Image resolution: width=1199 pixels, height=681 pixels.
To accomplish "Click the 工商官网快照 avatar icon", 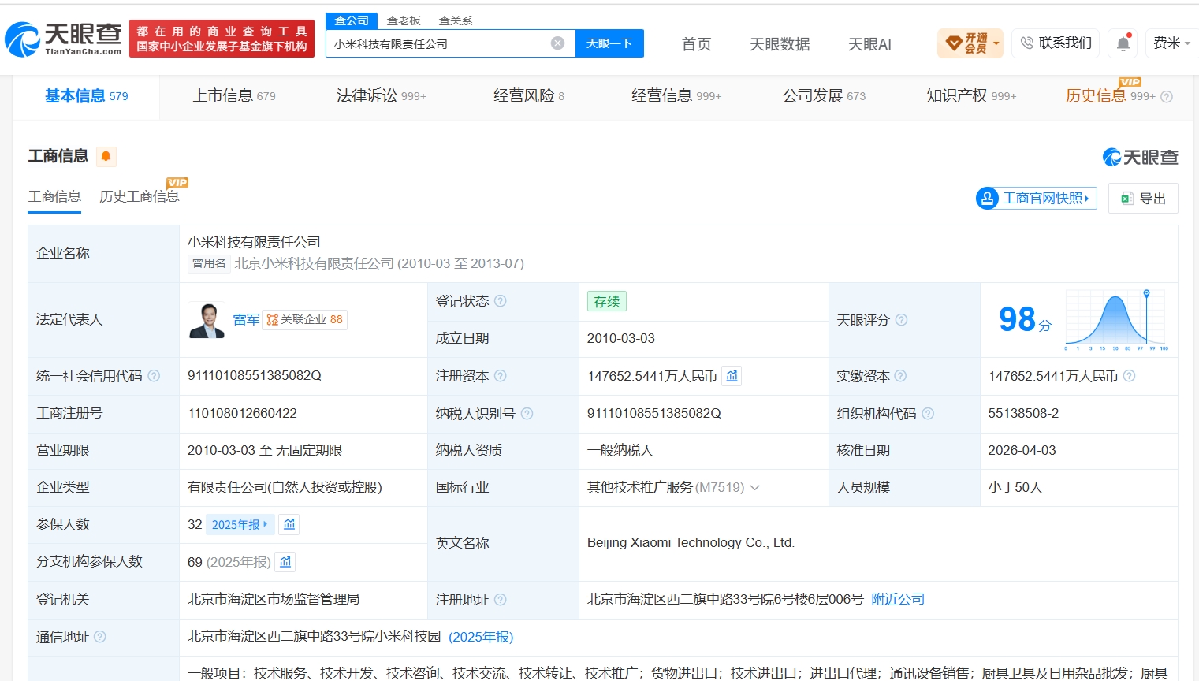I will click(987, 198).
